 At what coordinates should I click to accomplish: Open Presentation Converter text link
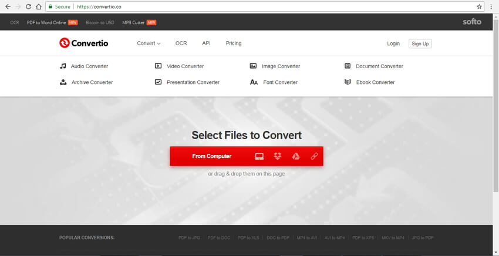point(193,82)
